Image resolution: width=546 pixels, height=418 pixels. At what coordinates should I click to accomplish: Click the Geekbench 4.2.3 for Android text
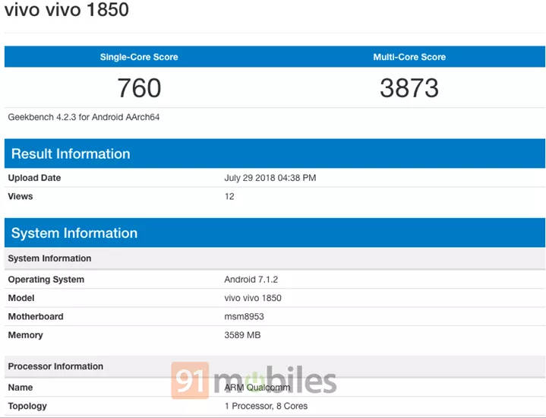tap(84, 118)
